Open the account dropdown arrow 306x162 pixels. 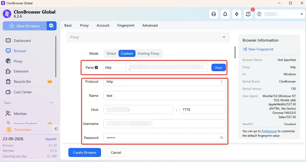tap(301, 14)
